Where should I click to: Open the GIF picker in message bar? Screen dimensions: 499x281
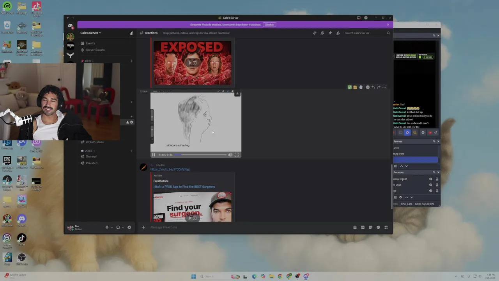click(363, 228)
